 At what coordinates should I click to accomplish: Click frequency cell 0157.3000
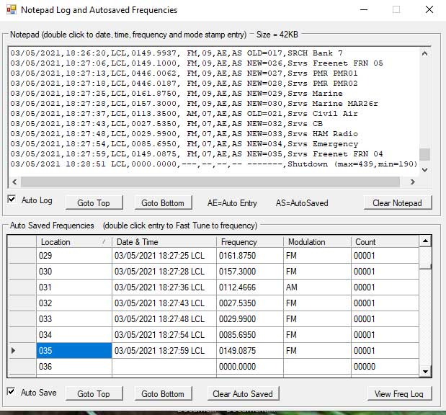pyautogui.click(x=250, y=272)
